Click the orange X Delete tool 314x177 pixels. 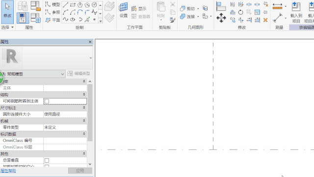(265, 20)
